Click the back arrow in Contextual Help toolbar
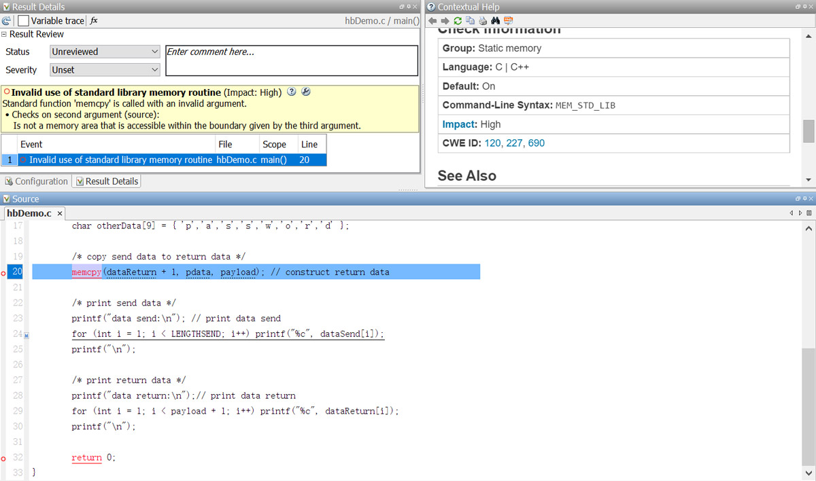This screenshot has width=816, height=481. pos(432,21)
